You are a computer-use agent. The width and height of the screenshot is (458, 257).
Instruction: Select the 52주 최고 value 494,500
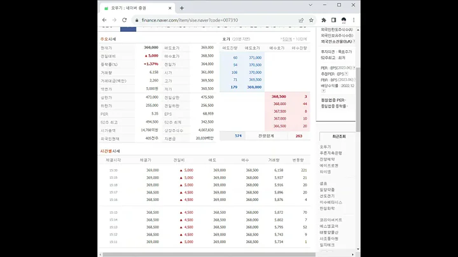151,122
